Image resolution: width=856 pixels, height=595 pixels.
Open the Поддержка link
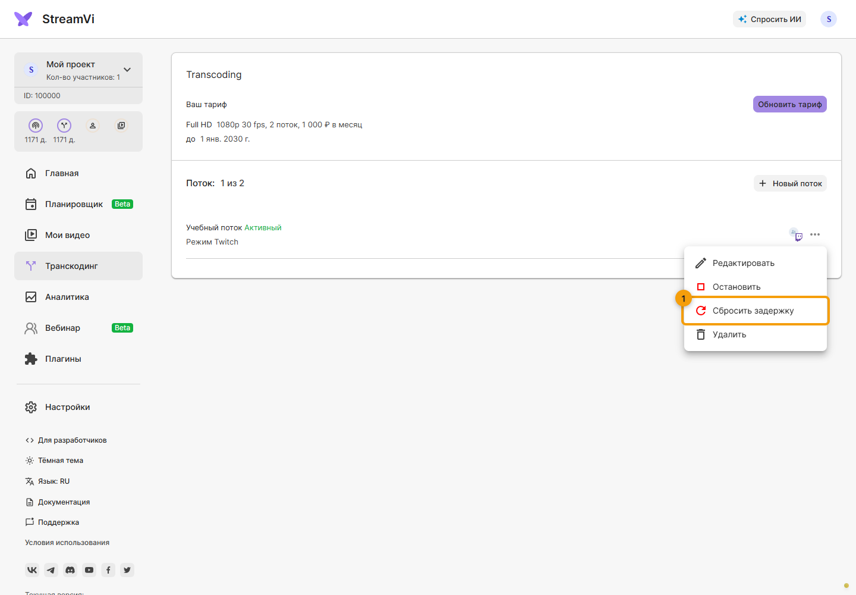tap(52, 522)
